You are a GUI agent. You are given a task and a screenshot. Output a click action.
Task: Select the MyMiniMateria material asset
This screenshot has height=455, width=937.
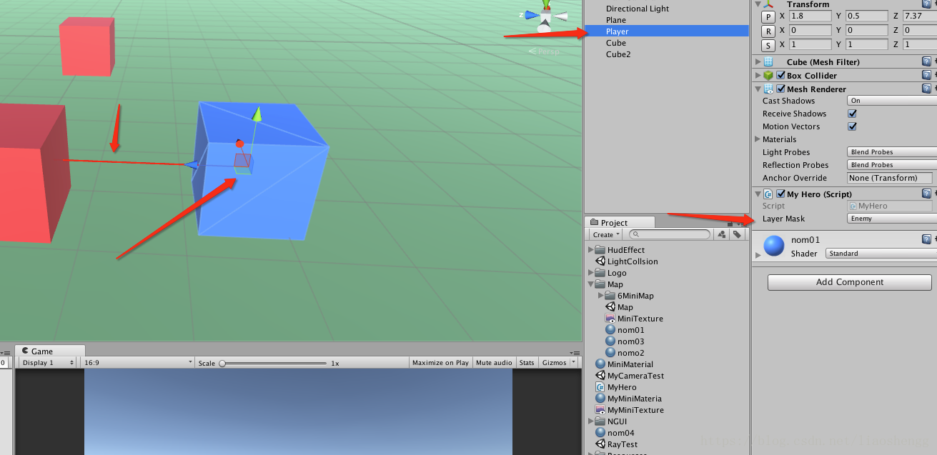(x=629, y=399)
